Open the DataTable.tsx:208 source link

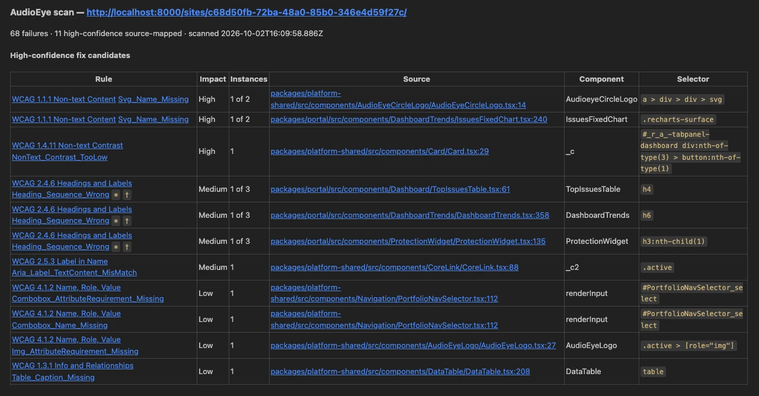click(401, 371)
